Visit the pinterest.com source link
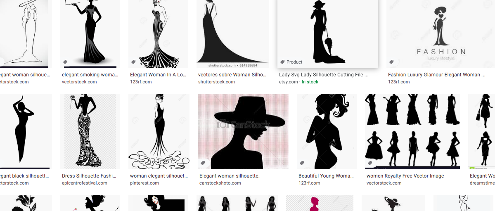495x211 pixels. [144, 183]
